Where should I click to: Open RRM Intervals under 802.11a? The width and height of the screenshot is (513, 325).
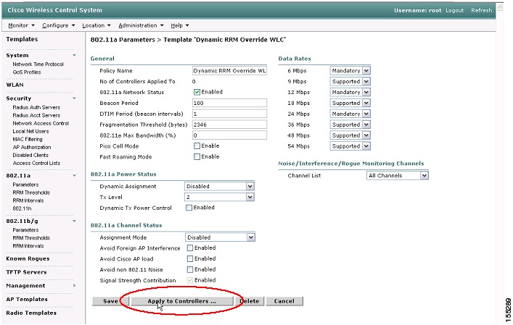(28, 201)
